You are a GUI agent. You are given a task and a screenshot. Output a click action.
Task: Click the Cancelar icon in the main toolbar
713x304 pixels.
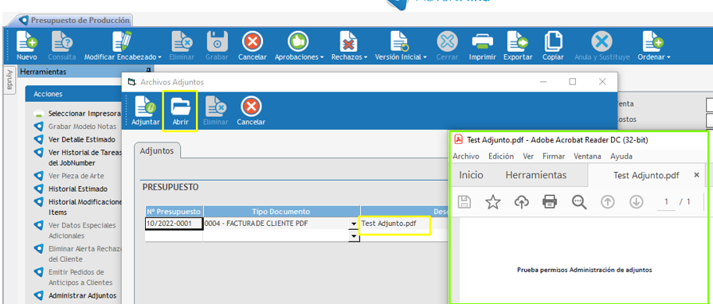coord(252,42)
